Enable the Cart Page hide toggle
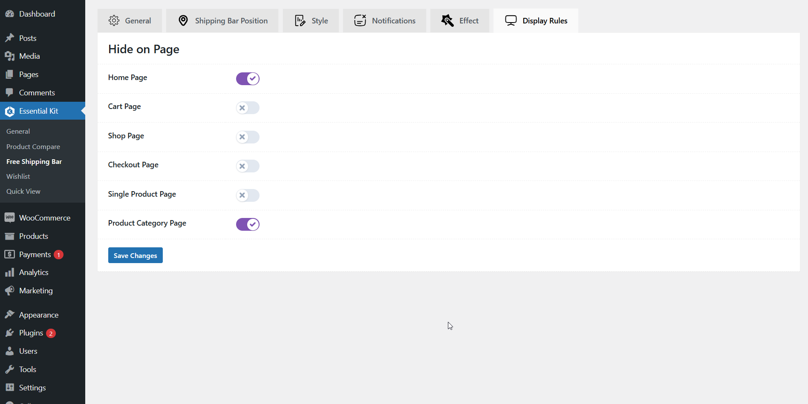The image size is (808, 404). (x=248, y=108)
